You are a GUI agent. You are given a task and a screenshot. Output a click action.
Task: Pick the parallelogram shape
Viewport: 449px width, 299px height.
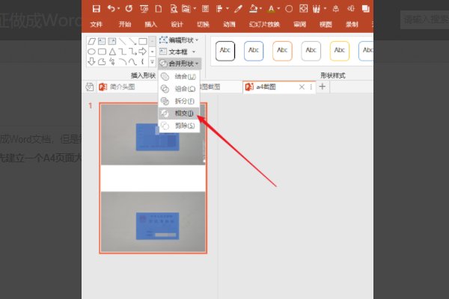point(91,41)
